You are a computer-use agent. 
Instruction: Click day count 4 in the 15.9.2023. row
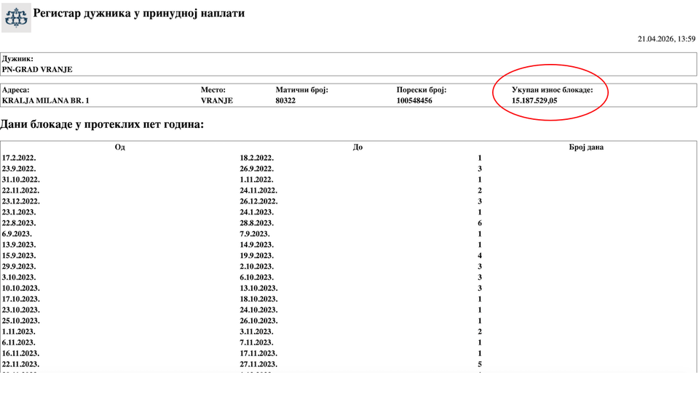point(480,256)
